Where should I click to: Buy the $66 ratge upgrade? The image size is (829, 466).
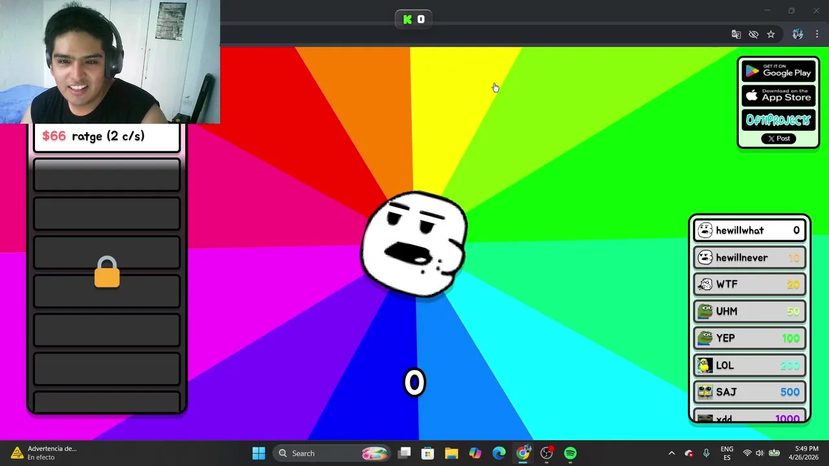pos(107,137)
